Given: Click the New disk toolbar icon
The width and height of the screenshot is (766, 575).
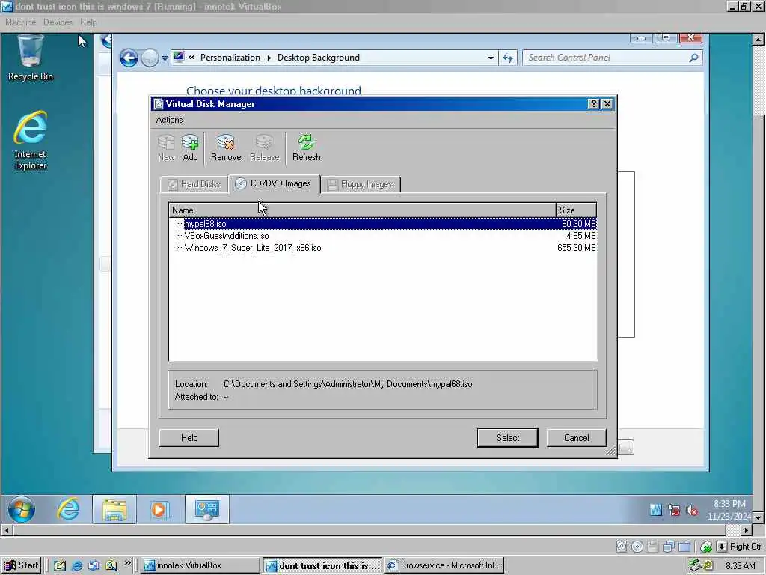Looking at the screenshot, I should (166, 147).
